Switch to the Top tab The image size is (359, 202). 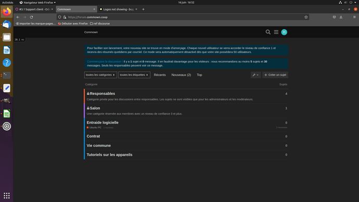(x=199, y=75)
